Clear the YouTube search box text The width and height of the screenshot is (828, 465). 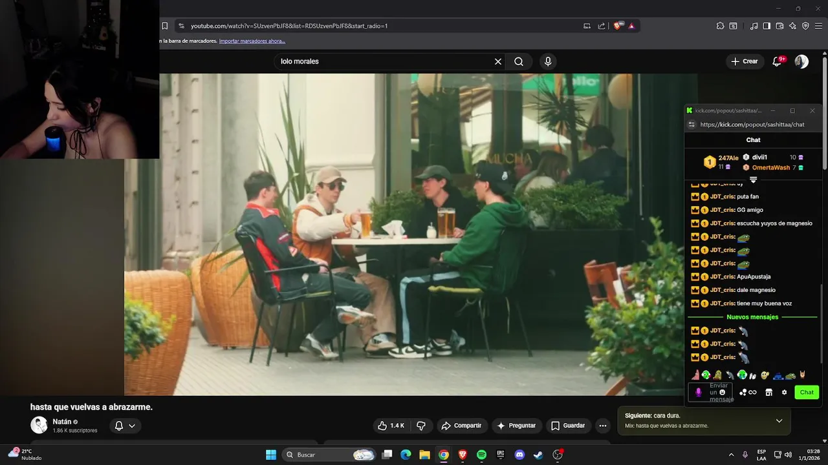pyautogui.click(x=498, y=61)
